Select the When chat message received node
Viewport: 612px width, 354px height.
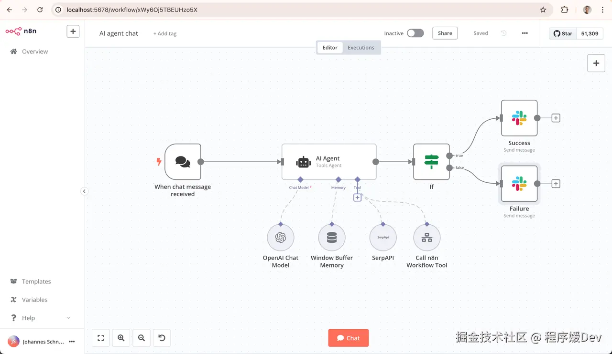click(x=183, y=162)
